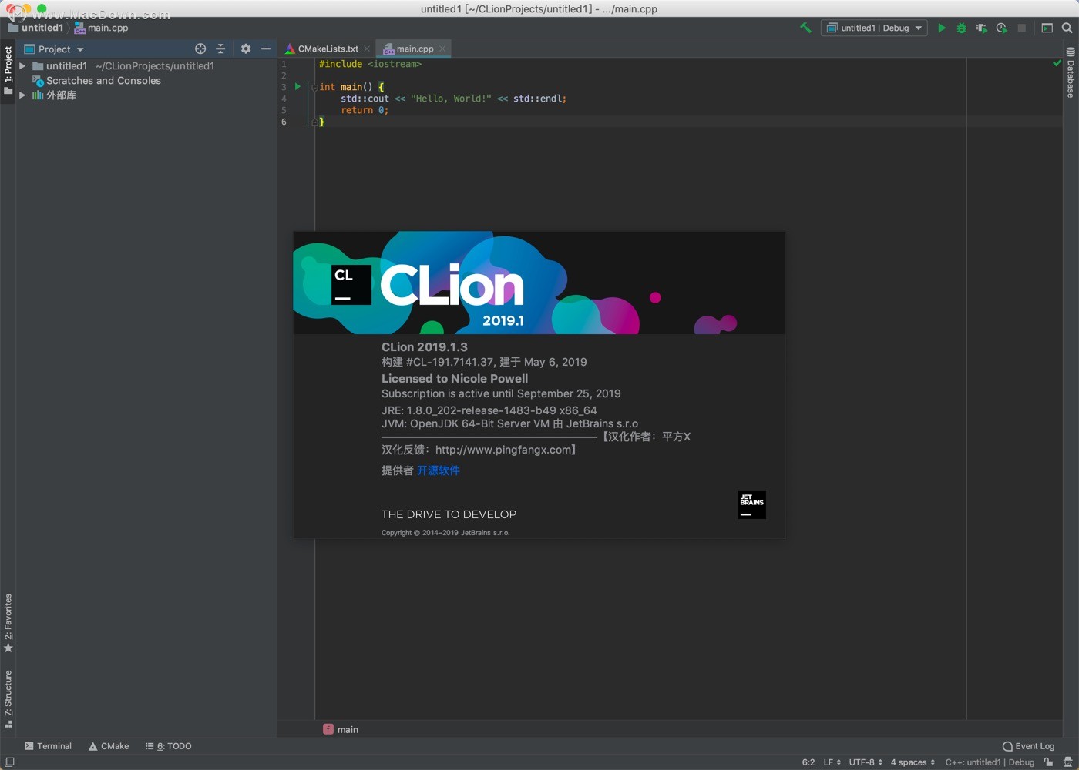This screenshot has height=770, width=1079.
Task: Open the untitled1 | Debug configuration dropdown
Action: pos(874,28)
